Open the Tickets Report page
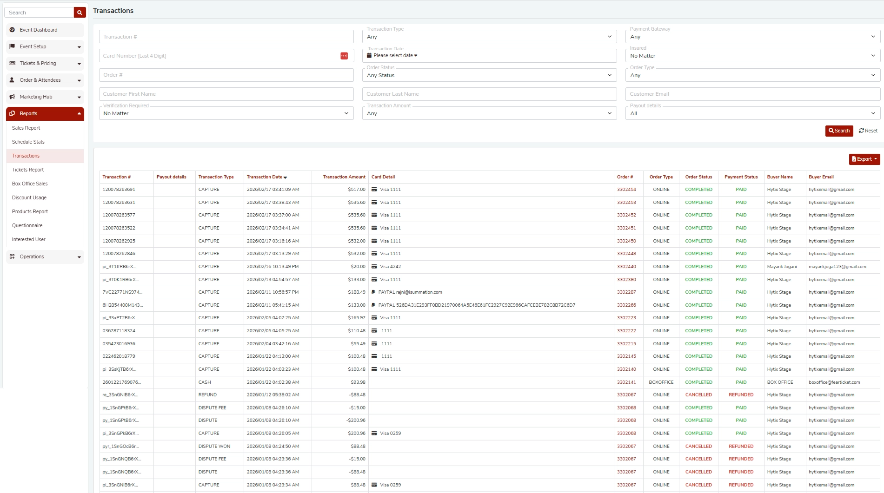The width and height of the screenshot is (884, 493). coord(28,170)
